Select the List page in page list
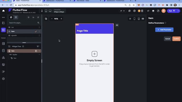This screenshot has height=102, width=182. (x=24, y=27)
